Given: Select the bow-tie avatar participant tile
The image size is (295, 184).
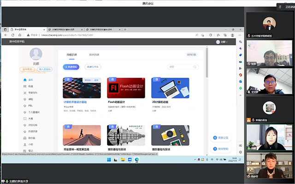Looking at the screenshot, I should click(269, 25).
